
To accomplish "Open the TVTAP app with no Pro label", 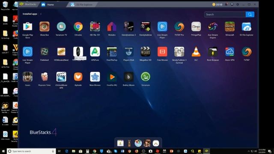I will [x=247, y=52].
